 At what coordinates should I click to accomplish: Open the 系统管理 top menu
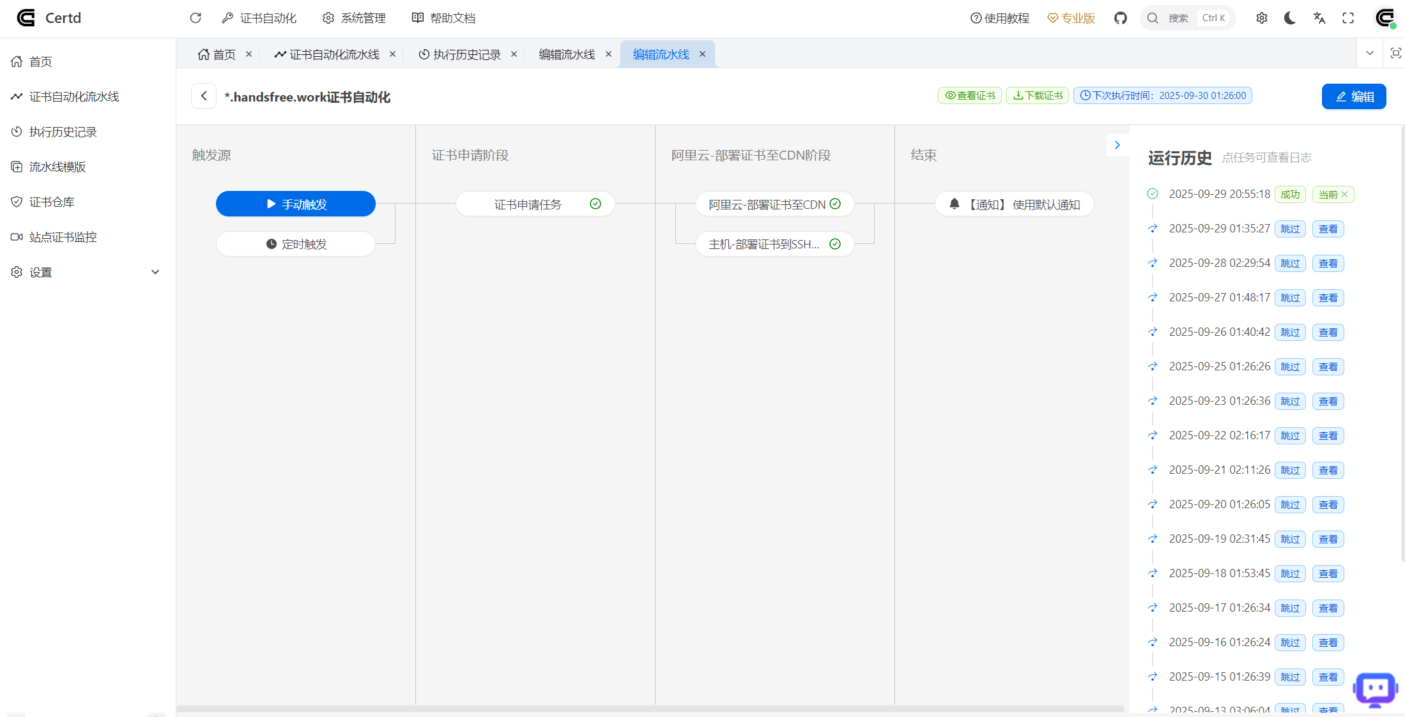coord(355,18)
